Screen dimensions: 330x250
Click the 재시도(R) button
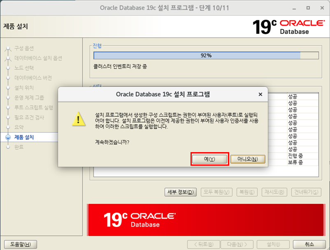pyautogui.click(x=274, y=192)
